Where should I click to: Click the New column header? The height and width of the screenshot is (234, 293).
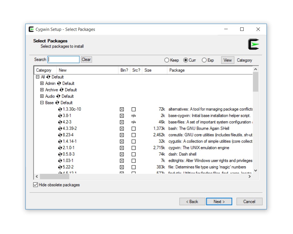pyautogui.click(x=87, y=70)
